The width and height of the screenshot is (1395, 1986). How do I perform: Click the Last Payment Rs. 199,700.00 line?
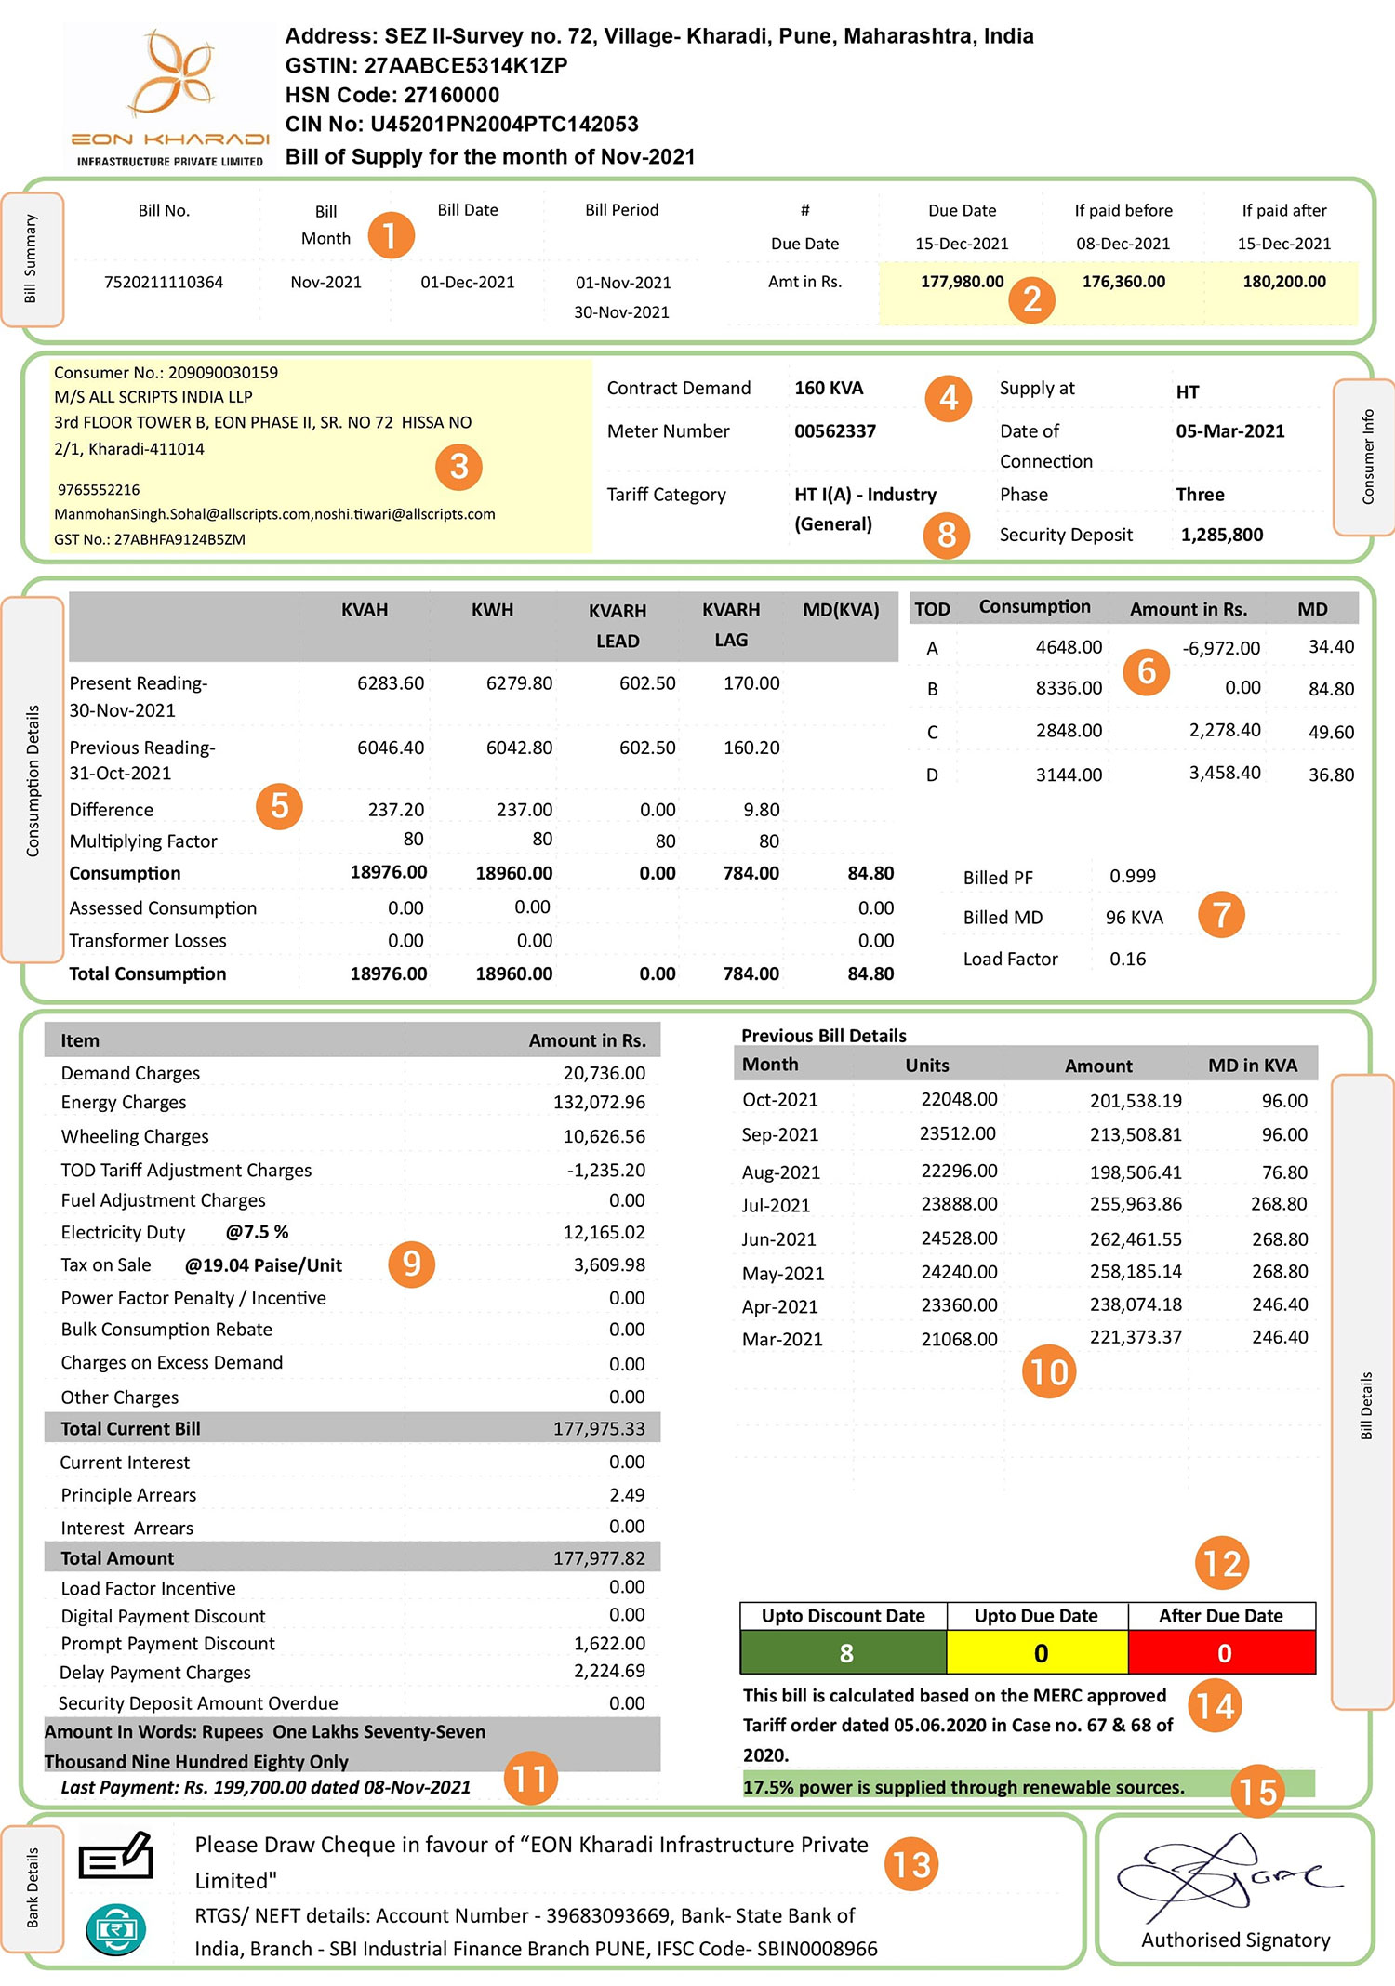click(266, 1787)
